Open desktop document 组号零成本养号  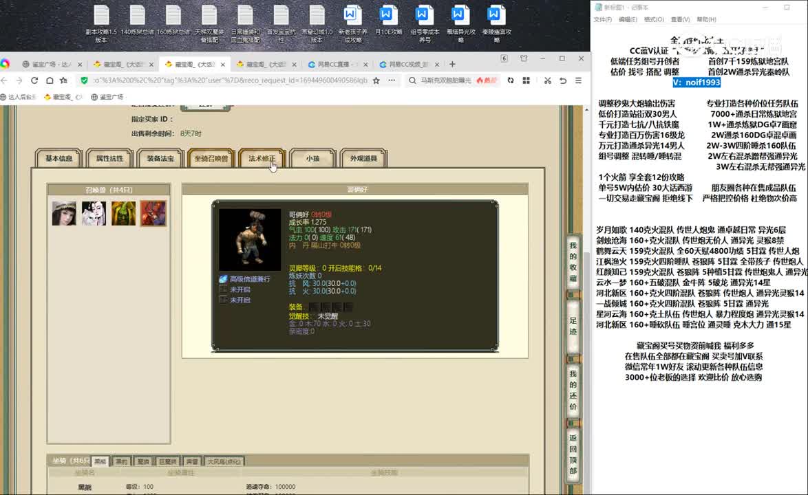[x=425, y=24]
